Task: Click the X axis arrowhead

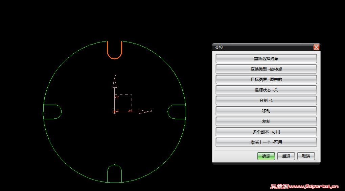Action: pyautogui.click(x=144, y=112)
